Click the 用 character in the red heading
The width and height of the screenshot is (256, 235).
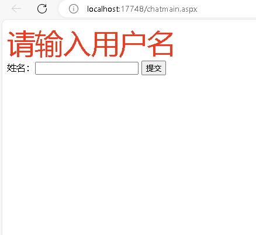tap(104, 44)
